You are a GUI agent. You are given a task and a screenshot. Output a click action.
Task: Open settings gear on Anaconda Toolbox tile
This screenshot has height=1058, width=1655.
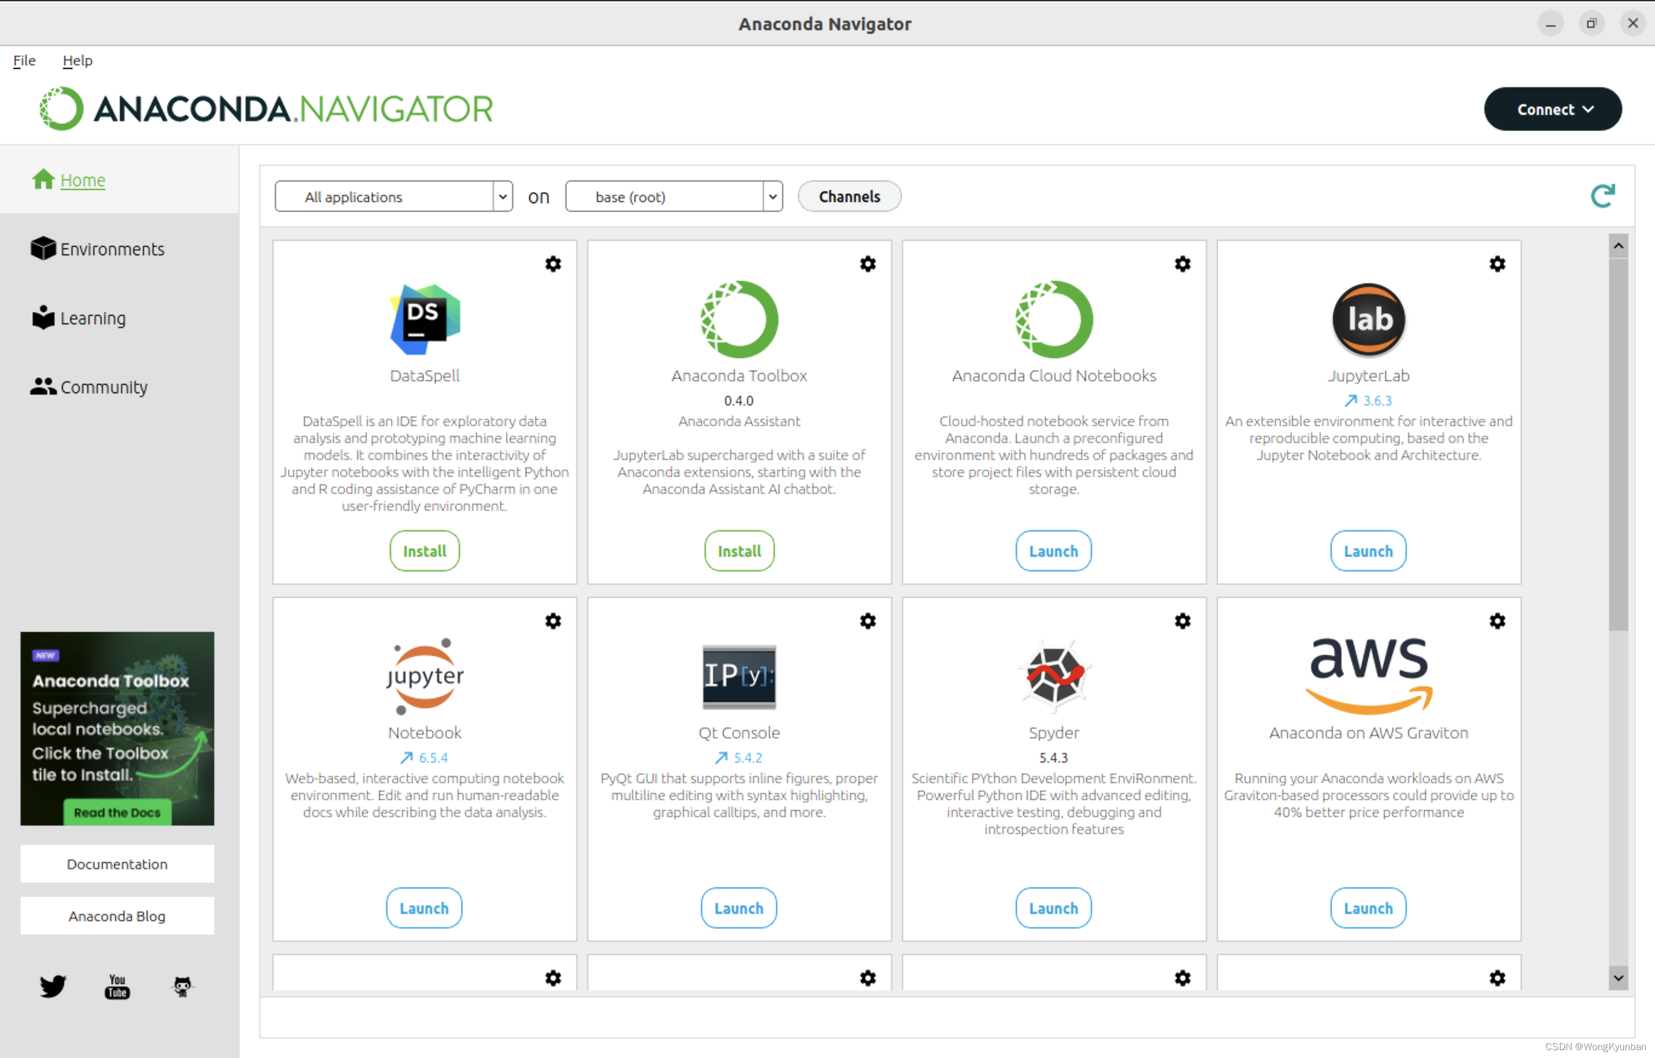coord(867,264)
